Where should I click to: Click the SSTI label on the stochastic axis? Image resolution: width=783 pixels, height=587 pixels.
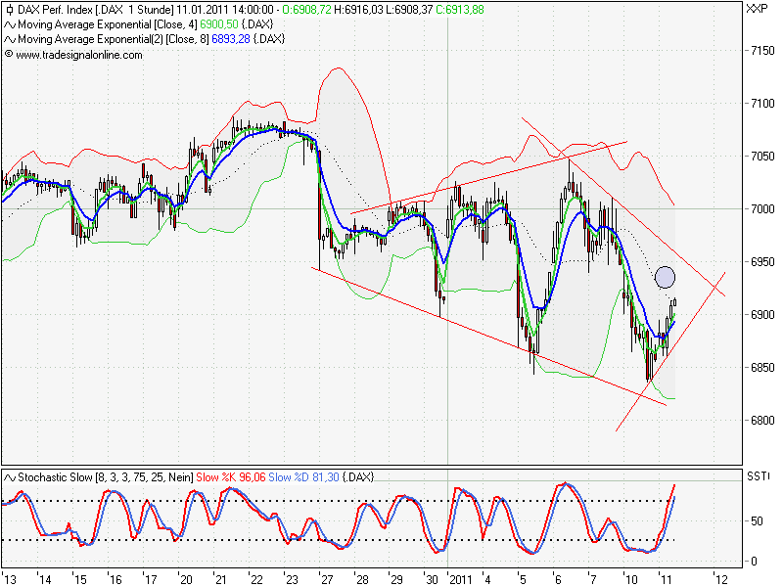click(x=759, y=475)
